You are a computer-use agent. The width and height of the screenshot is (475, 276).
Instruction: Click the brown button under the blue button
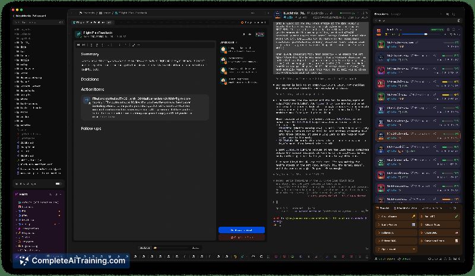point(242,237)
